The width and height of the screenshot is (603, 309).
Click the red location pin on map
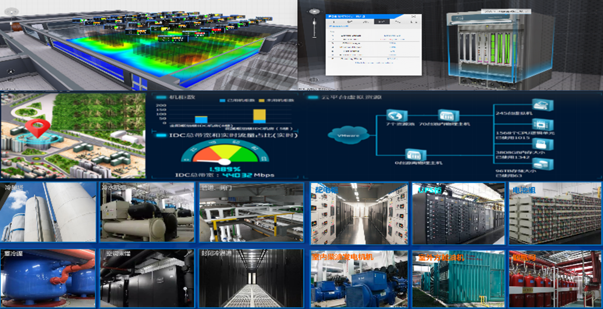(36, 128)
